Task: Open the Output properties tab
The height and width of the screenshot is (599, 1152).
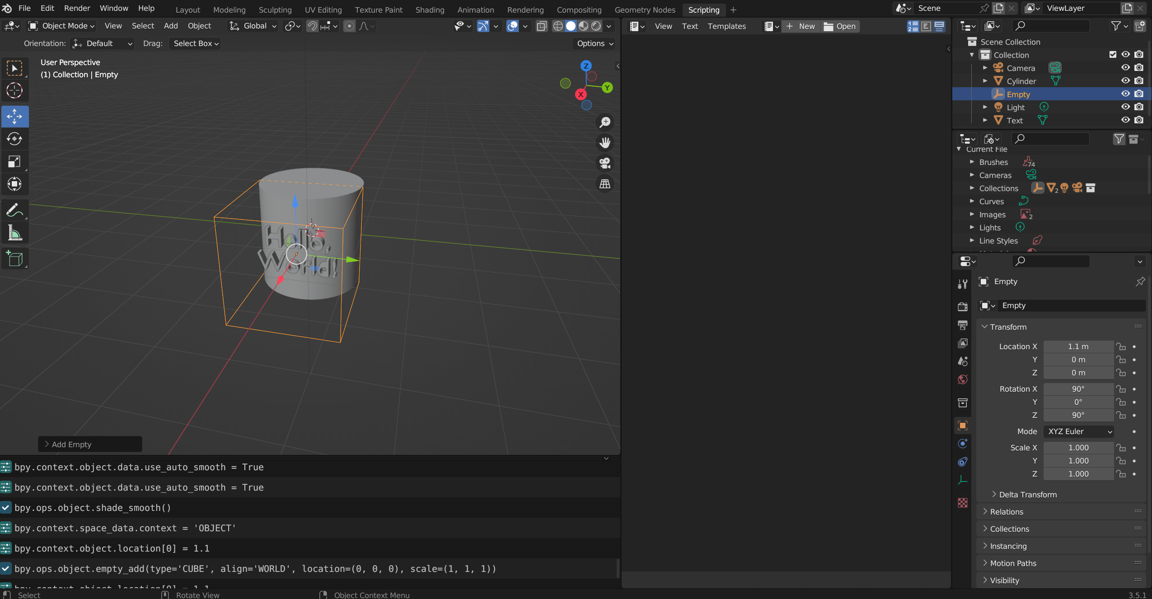Action: point(962,325)
